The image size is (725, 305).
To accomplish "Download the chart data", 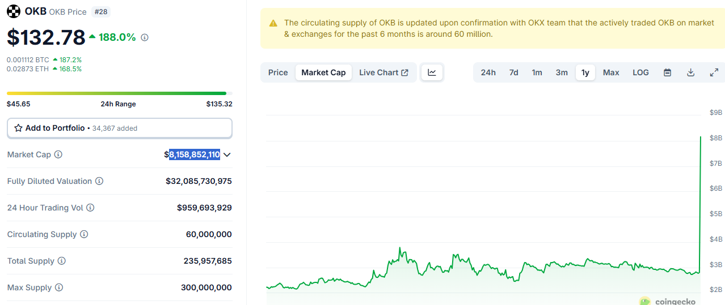I will click(690, 72).
